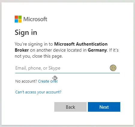Image resolution: width=135 pixels, height=127 pixels.
Task: Click the gray Microsoft wordmark text
Action: (35, 19)
